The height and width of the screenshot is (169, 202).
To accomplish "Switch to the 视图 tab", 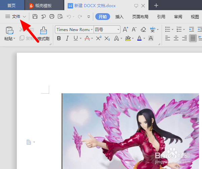I will coord(195,17).
